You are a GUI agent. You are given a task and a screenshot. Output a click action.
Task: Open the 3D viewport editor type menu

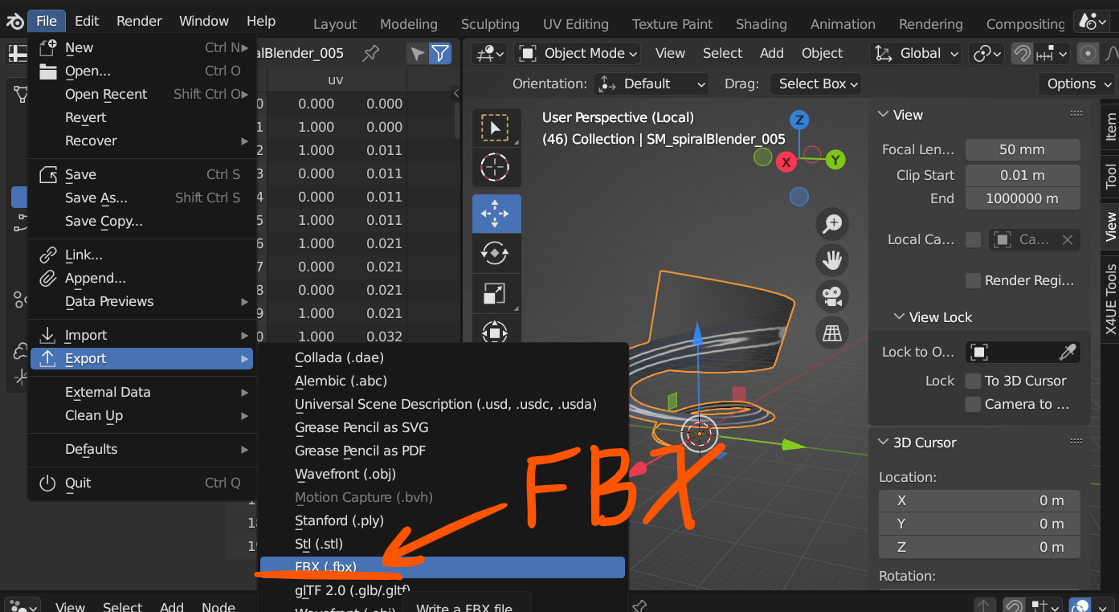[x=490, y=54]
